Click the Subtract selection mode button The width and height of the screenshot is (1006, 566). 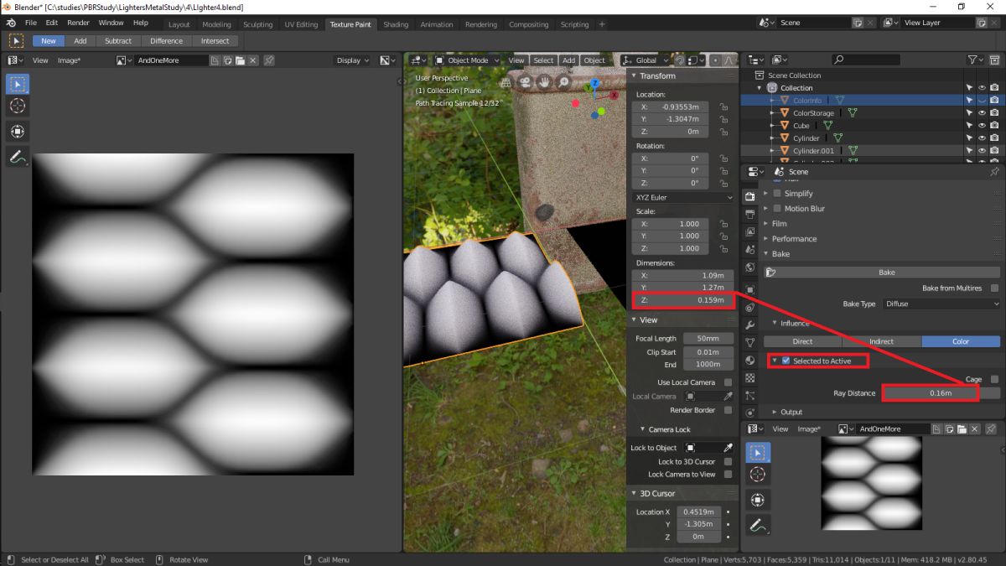tap(117, 40)
